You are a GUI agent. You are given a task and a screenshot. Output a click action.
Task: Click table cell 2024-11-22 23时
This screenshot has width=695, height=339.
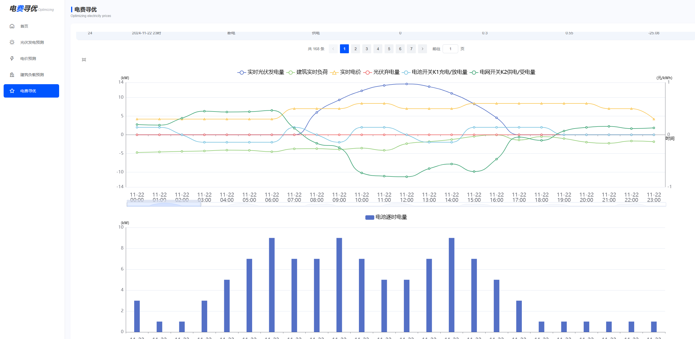146,33
